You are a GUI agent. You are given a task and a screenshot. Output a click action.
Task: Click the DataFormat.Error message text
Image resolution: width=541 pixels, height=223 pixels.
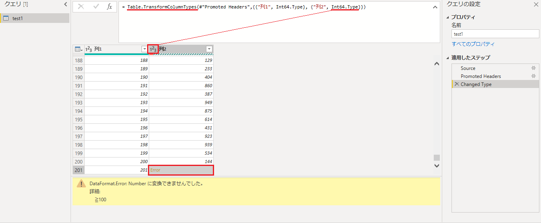[146, 184]
